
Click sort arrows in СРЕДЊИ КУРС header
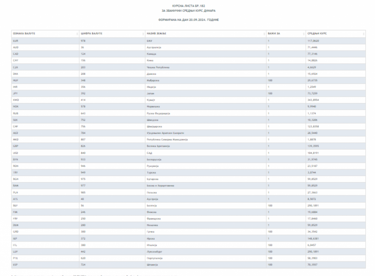[x=363, y=33]
